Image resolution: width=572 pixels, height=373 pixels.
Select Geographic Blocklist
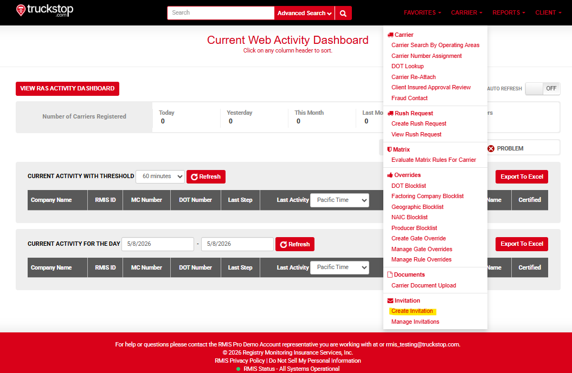[417, 207]
